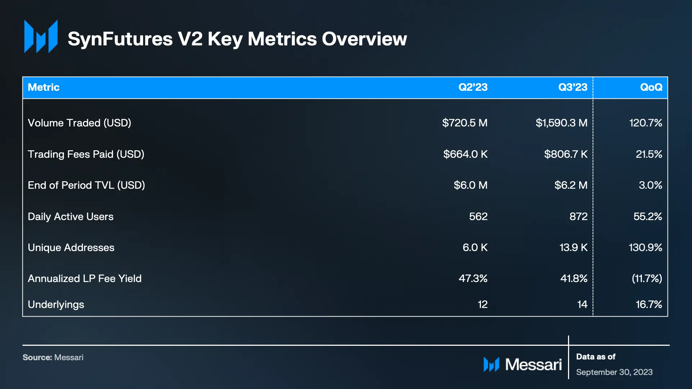Click the Underlyings row label

56,305
